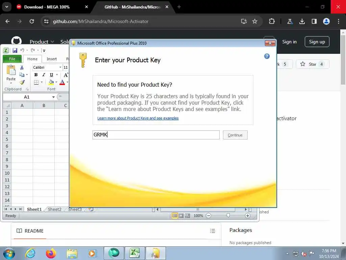Switch to the Sheet2 tab
Viewport: 346px width, 260px height.
click(54, 209)
